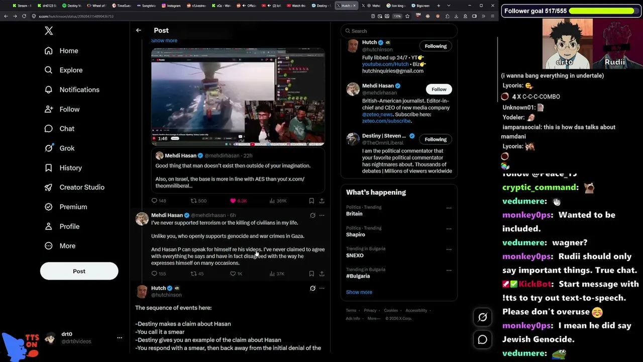643x362 pixels.
Task: Open more options on Hutch's post
Action: [322, 288]
